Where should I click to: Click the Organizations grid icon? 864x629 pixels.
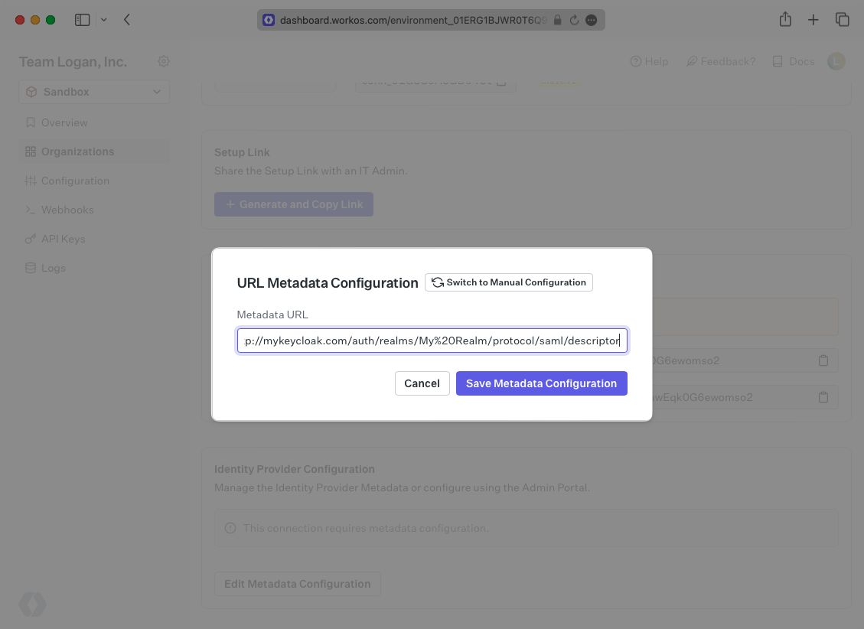click(x=31, y=152)
